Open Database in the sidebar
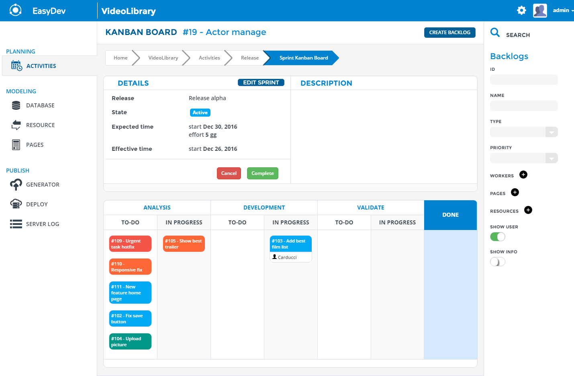This screenshot has height=376, width=574. pos(40,105)
